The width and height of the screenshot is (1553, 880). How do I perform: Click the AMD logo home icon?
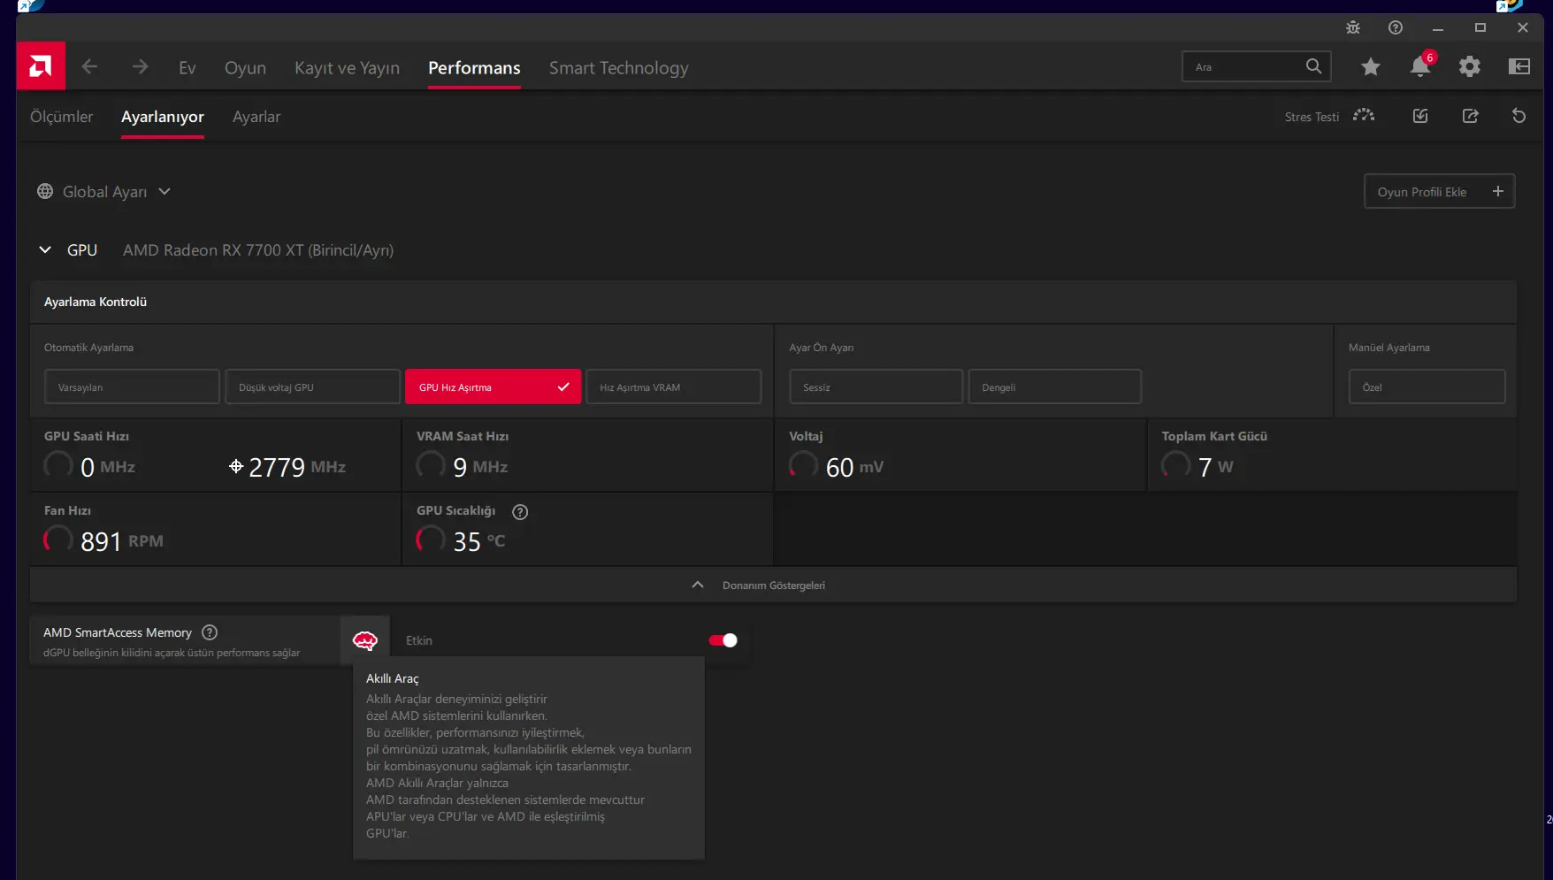pyautogui.click(x=41, y=66)
